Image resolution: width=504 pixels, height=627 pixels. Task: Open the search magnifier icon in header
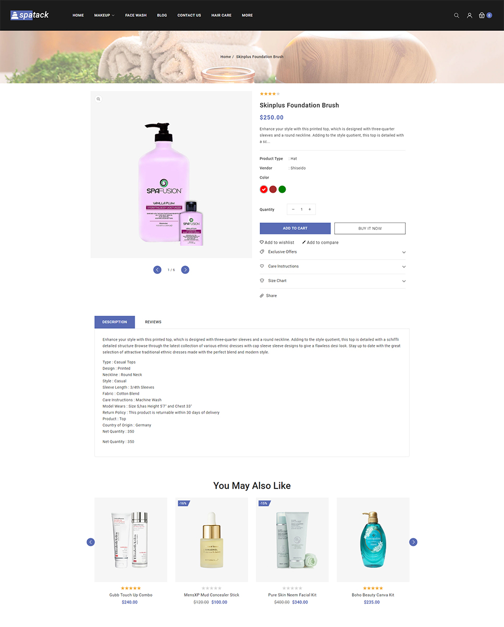click(x=456, y=15)
